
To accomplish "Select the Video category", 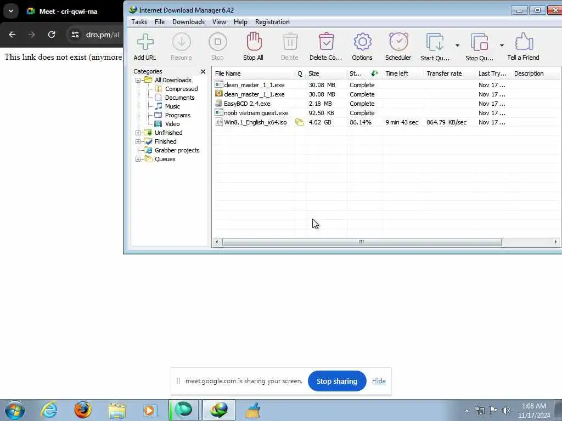I will click(x=172, y=124).
